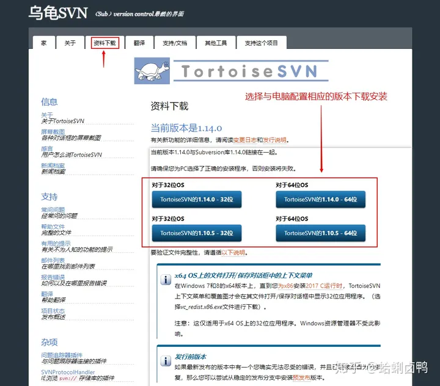
Task: Click the 资料下载 page heading
Action: 169,106
